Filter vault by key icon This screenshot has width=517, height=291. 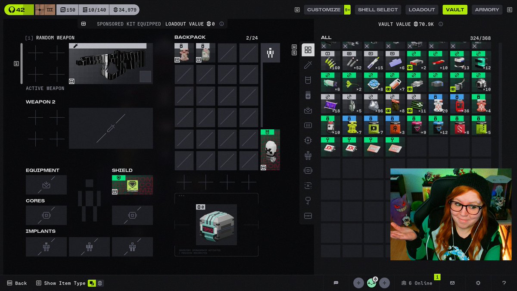coord(308,200)
